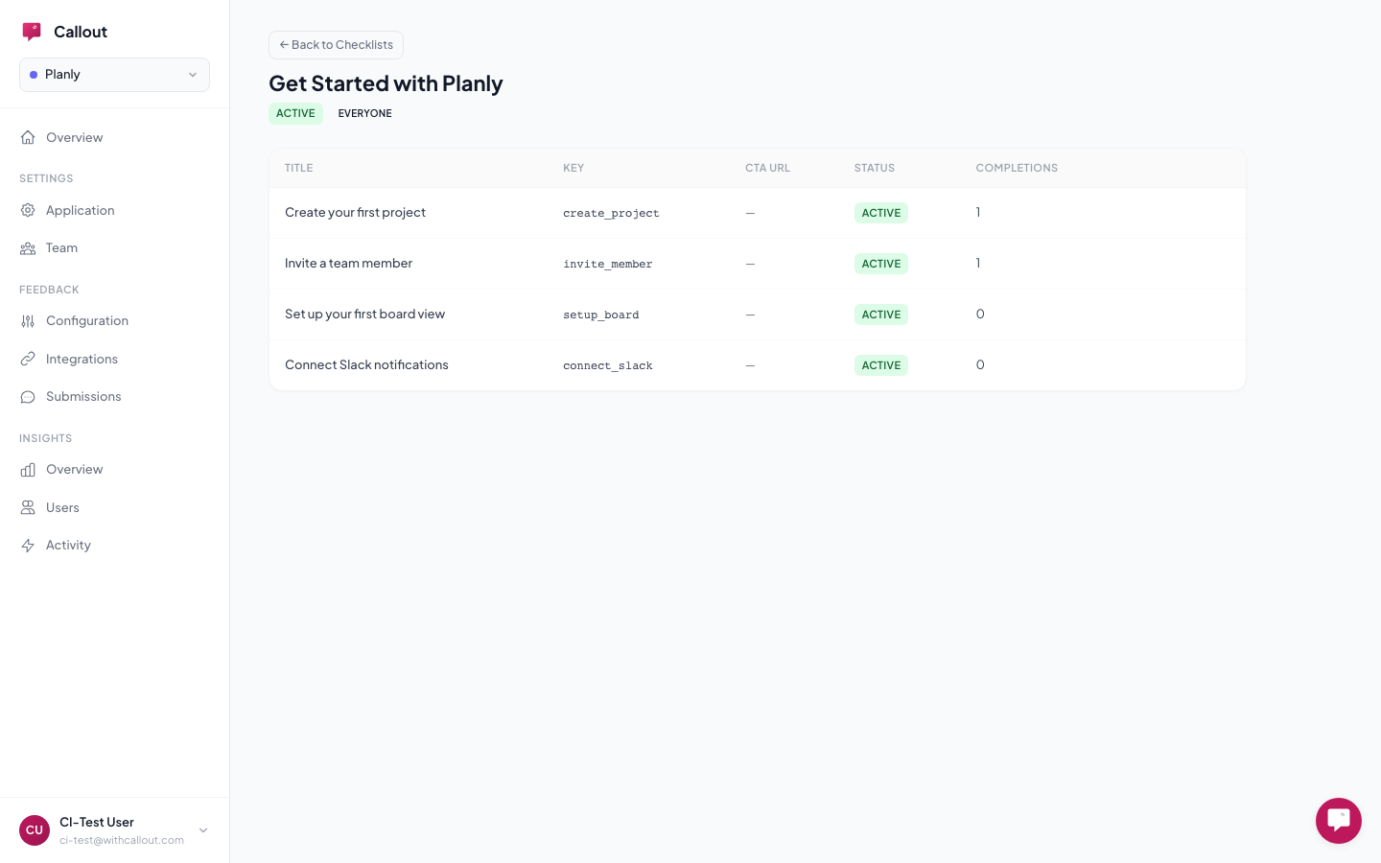
Task: Click the sliders icon for Configuration
Action: click(28, 321)
